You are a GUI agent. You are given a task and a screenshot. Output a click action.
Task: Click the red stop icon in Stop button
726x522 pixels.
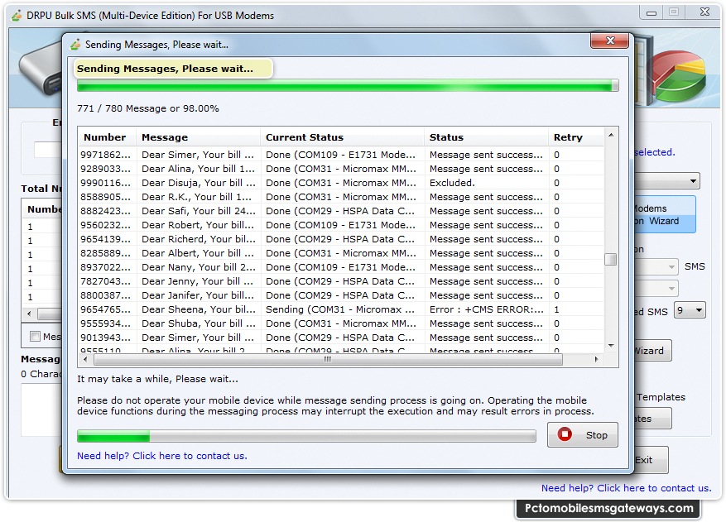tap(565, 434)
